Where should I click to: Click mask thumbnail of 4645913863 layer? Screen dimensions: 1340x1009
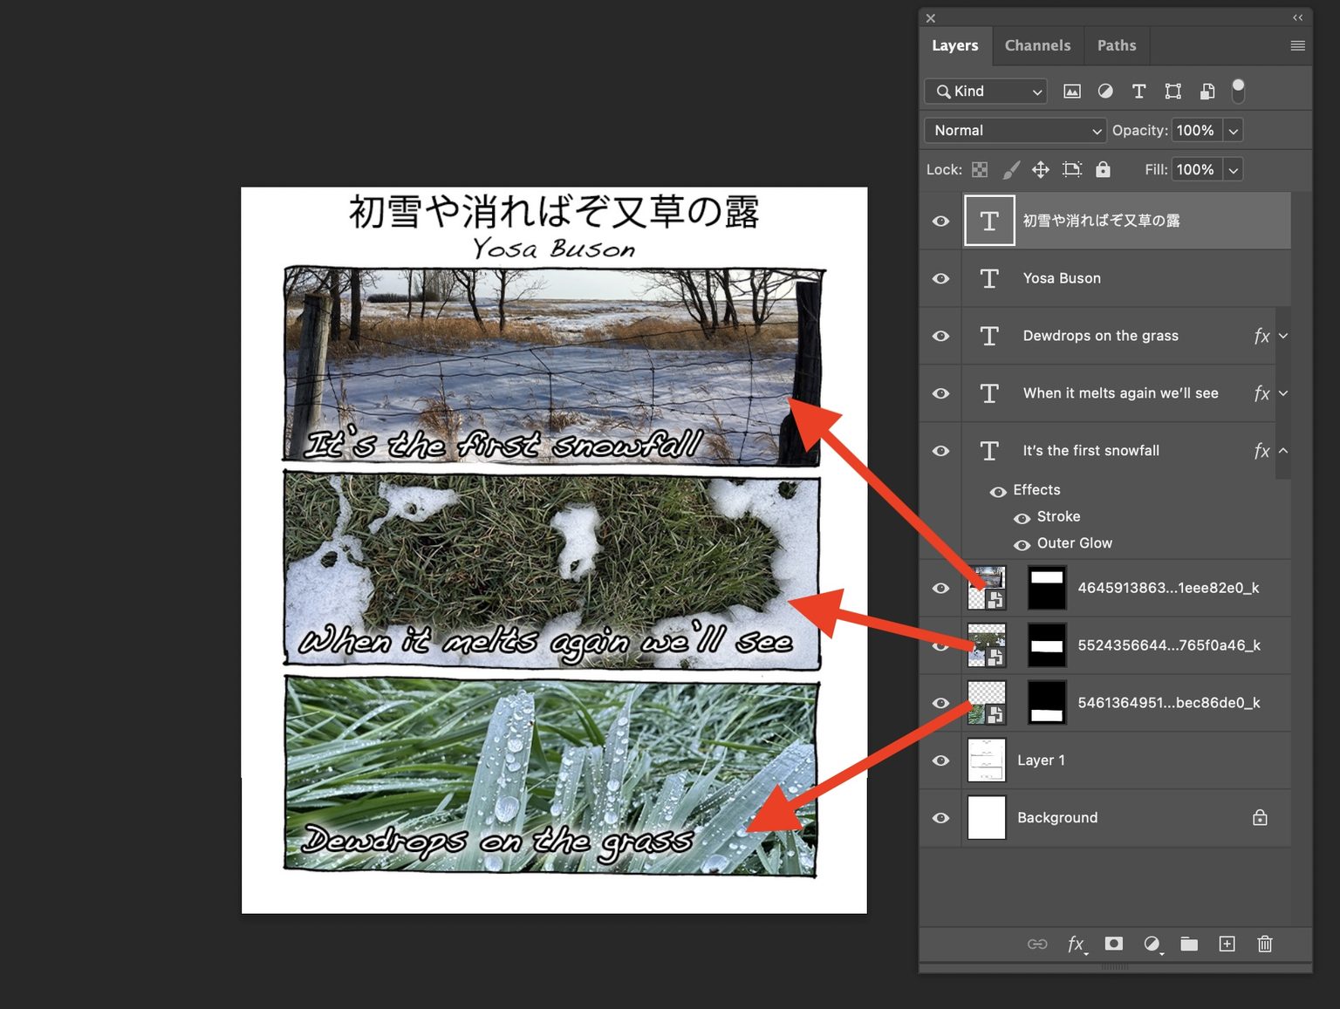point(1047,588)
